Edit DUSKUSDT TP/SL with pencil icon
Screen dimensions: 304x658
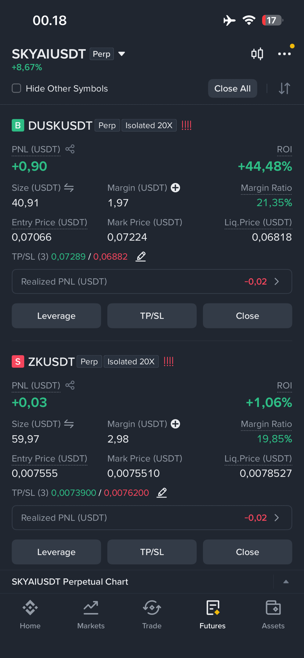pyautogui.click(x=141, y=256)
